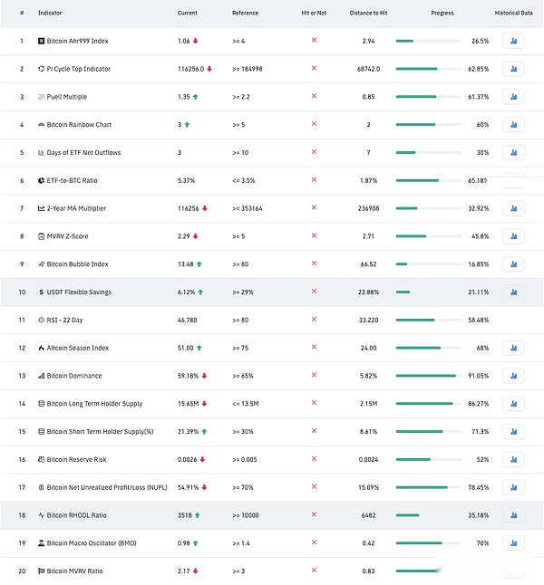Open historical data chart for Bitcoin RHODL Ratio
Image resolution: width=544 pixels, height=585 pixels.
pyautogui.click(x=513, y=515)
